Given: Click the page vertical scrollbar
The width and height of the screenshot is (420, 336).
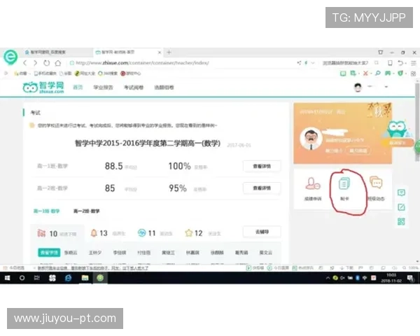Looking at the screenshot, I should point(417,122).
